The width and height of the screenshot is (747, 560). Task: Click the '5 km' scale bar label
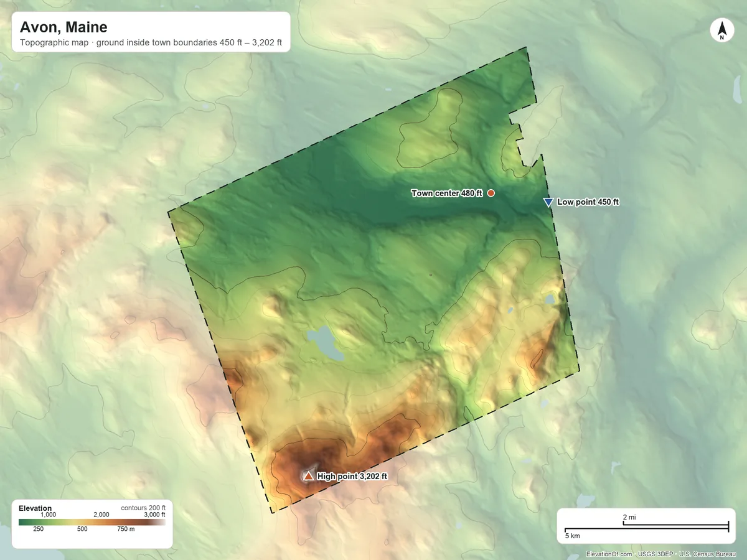point(573,535)
